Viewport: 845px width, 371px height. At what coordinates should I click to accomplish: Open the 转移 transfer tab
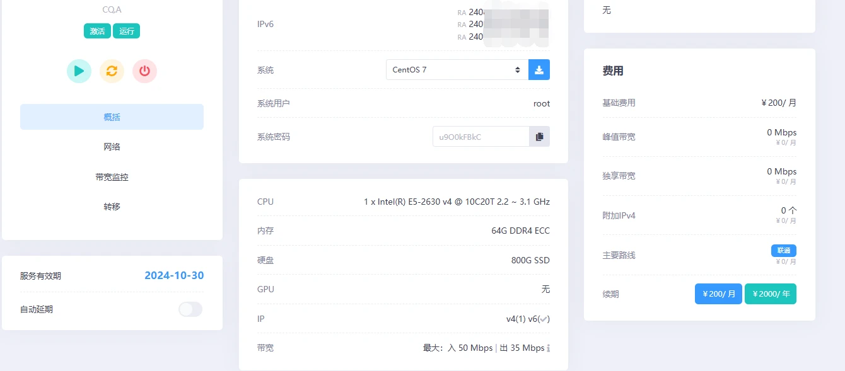click(x=112, y=207)
